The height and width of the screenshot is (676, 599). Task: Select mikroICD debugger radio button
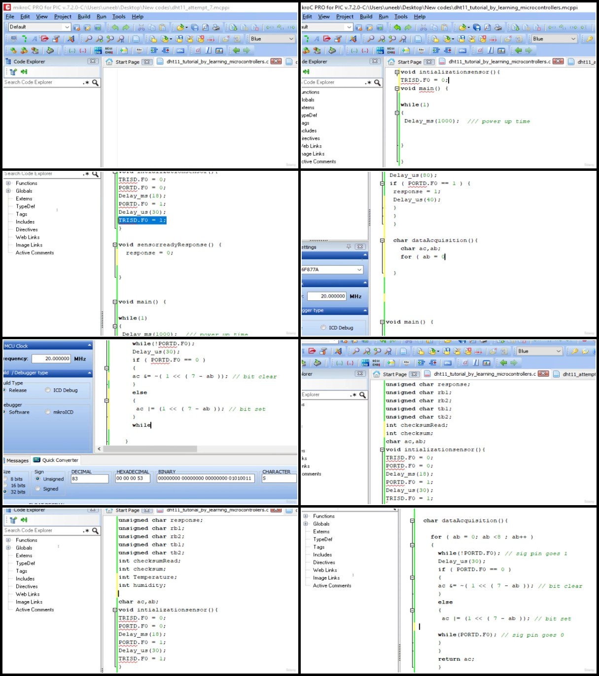click(48, 412)
